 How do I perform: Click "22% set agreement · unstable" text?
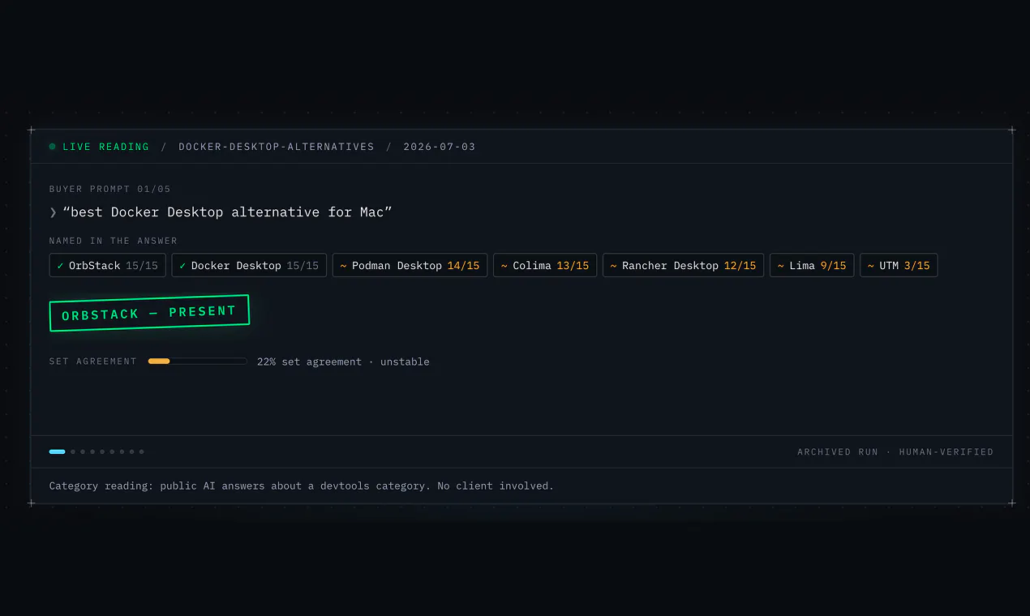point(343,361)
